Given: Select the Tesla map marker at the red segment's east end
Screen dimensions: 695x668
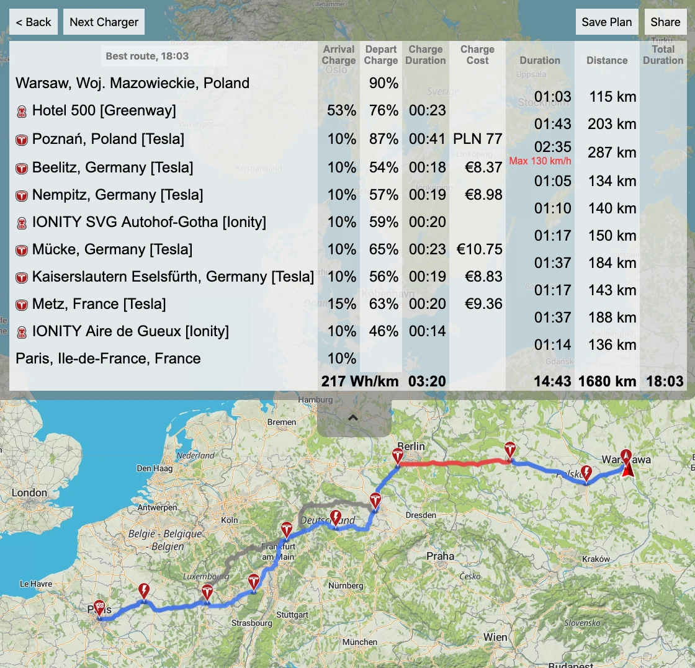Looking at the screenshot, I should [x=510, y=450].
